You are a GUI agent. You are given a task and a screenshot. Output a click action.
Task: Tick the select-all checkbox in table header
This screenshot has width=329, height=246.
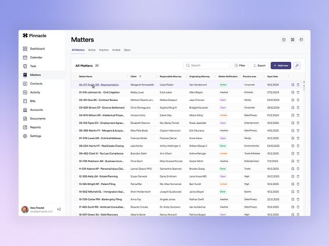75,77
